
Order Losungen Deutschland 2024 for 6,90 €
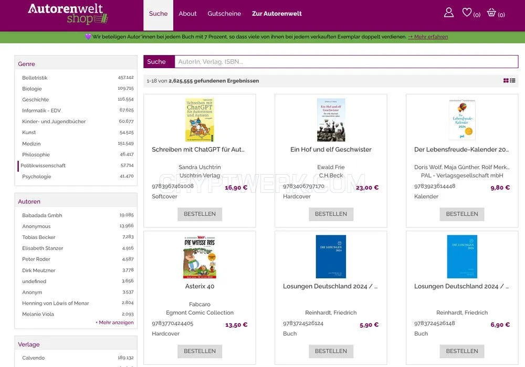click(x=461, y=351)
